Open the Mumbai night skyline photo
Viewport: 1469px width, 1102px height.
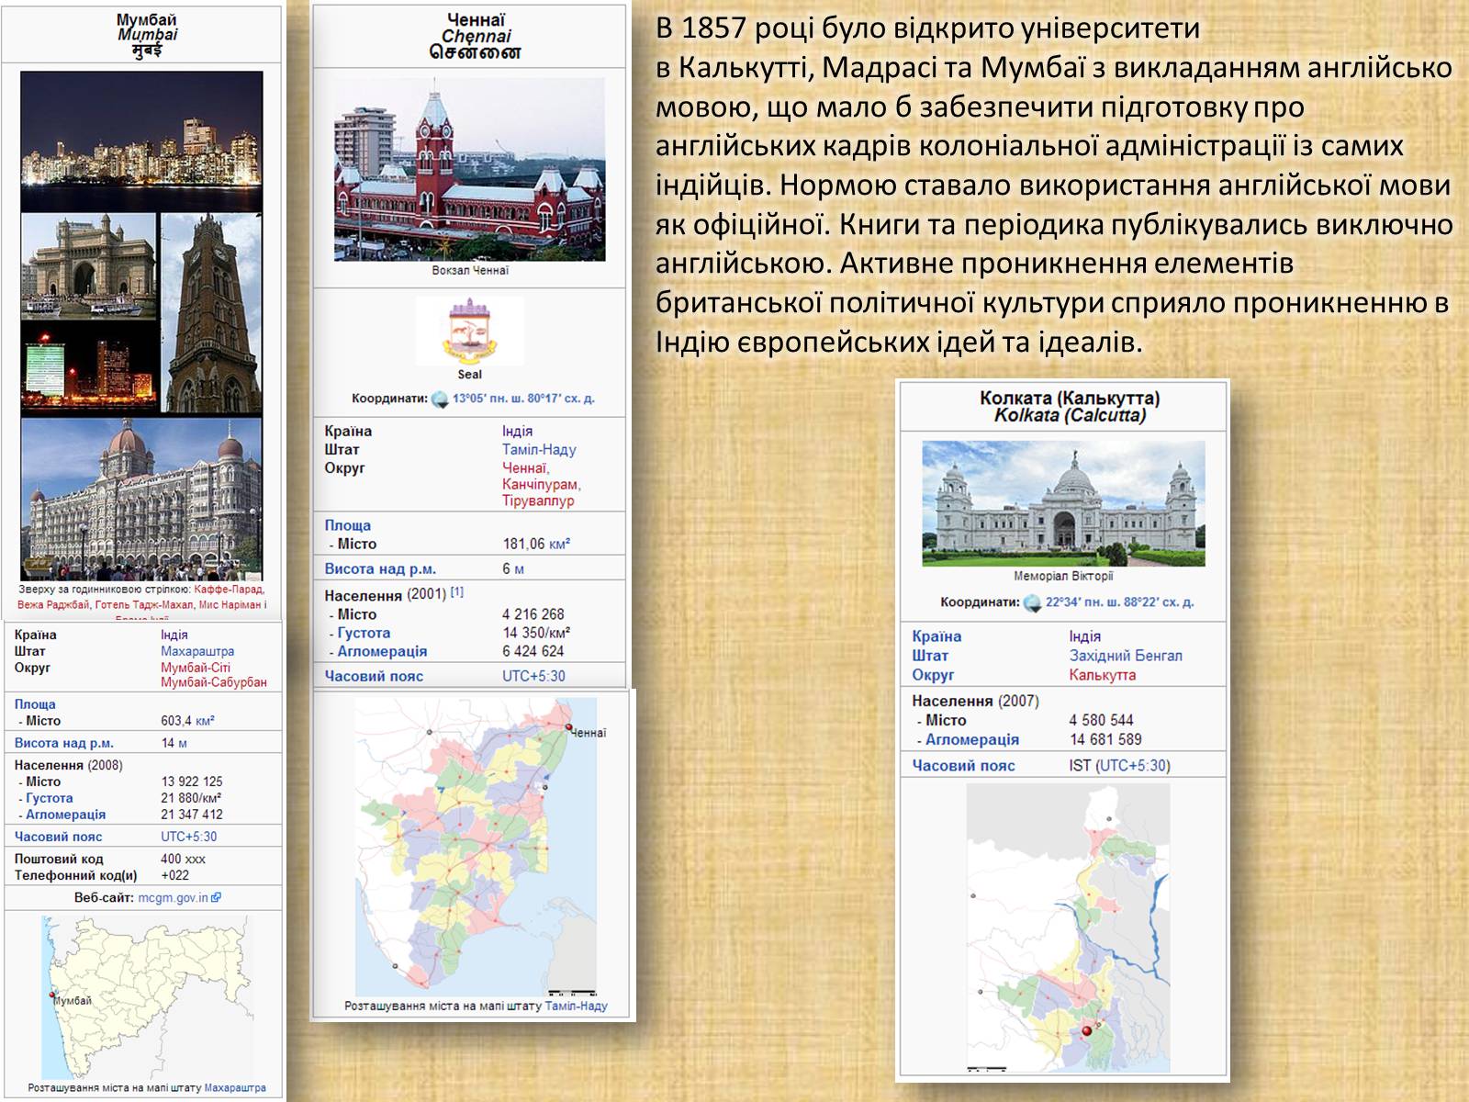tap(141, 141)
